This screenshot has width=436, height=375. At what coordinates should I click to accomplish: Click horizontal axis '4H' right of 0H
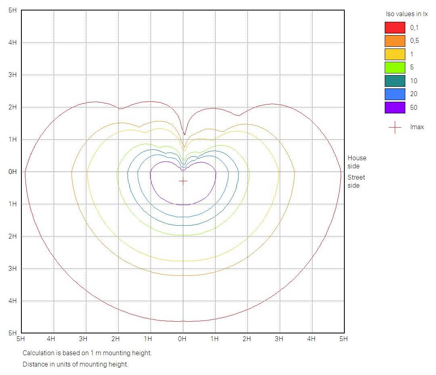pos(311,339)
